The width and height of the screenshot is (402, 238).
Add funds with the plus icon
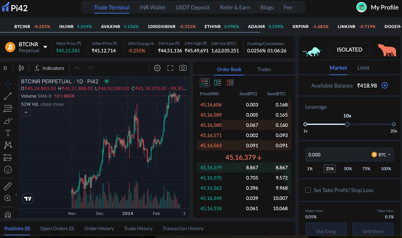(x=385, y=85)
